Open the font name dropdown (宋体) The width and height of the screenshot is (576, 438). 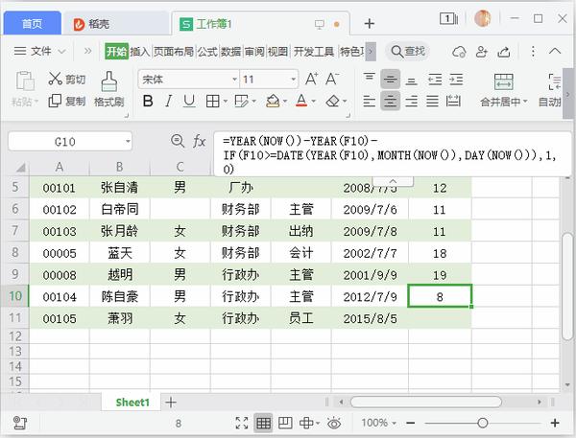[x=234, y=80]
